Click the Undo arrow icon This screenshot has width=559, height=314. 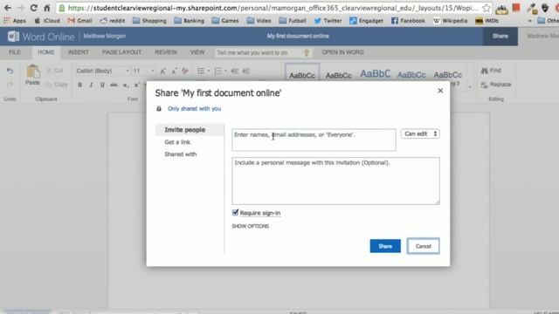[10, 71]
